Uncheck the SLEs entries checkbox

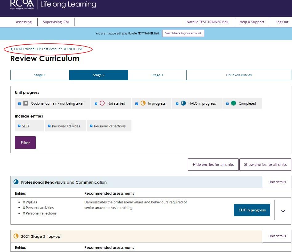pyautogui.click(x=19, y=126)
